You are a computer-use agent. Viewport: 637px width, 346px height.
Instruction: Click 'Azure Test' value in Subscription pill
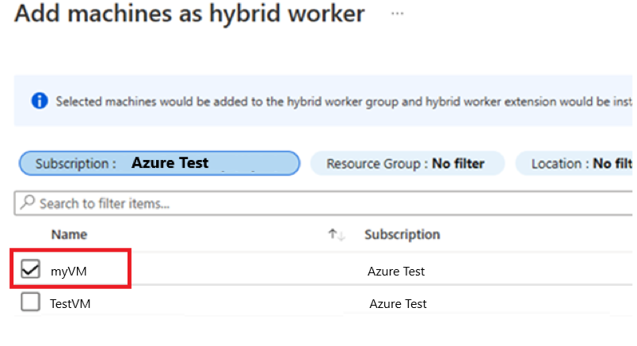tap(170, 163)
